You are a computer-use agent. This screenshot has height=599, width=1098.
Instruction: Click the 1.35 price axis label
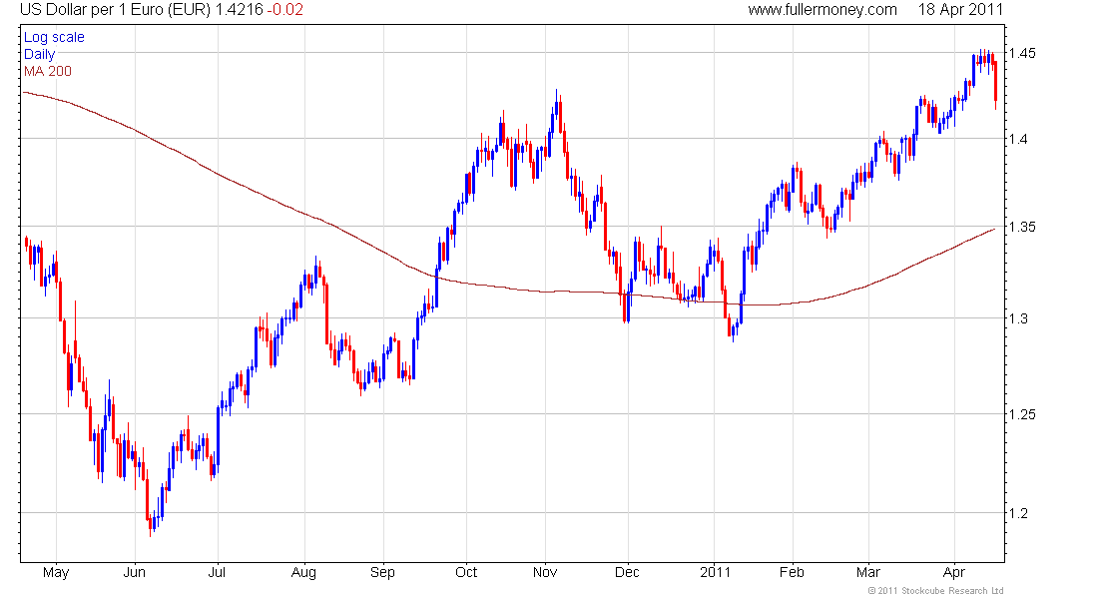click(1022, 227)
